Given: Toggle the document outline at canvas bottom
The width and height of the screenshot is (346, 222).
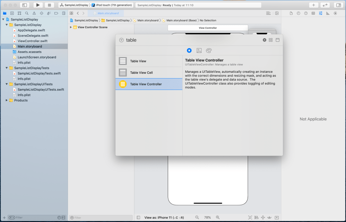Looking at the screenshot, I should point(138,218).
